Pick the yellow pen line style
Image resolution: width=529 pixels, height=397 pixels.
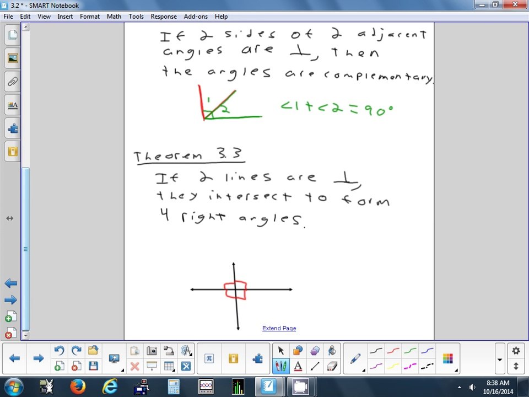[x=393, y=366]
